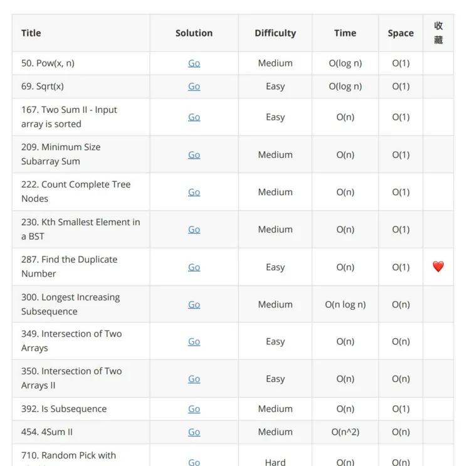Open Go link for Random Pick row

click(194, 462)
